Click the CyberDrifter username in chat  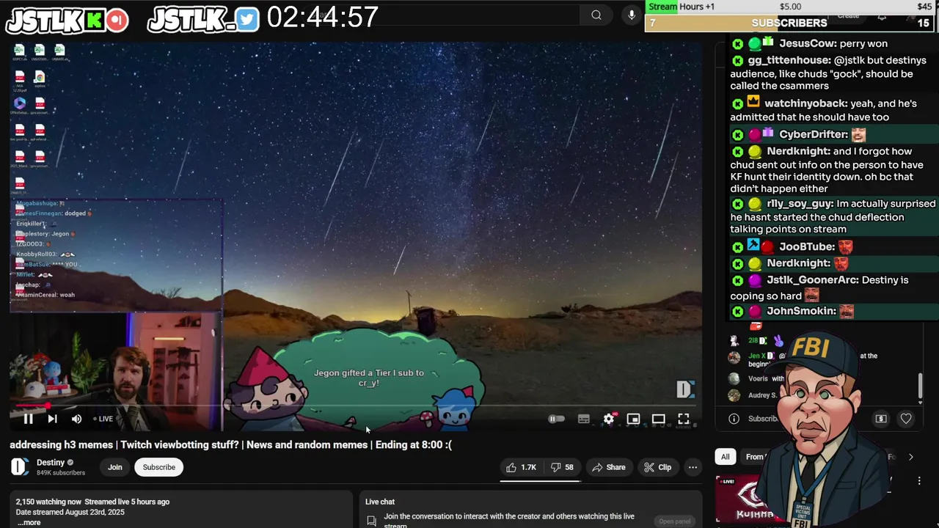coord(813,134)
